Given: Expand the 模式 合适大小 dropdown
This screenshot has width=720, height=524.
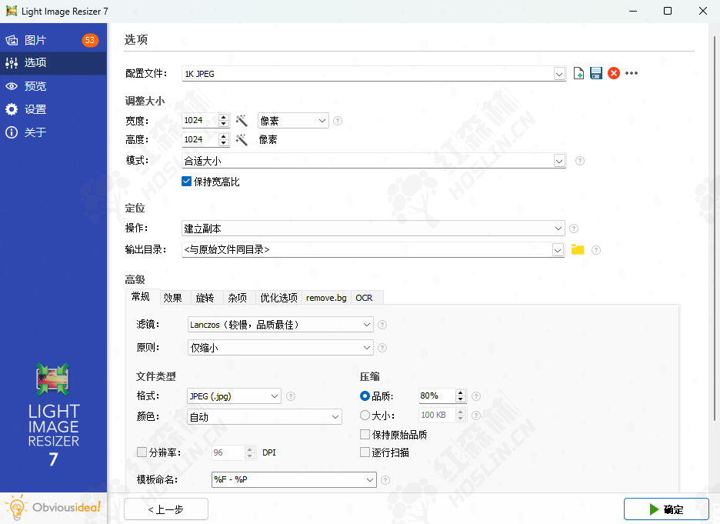Looking at the screenshot, I should tap(558, 161).
